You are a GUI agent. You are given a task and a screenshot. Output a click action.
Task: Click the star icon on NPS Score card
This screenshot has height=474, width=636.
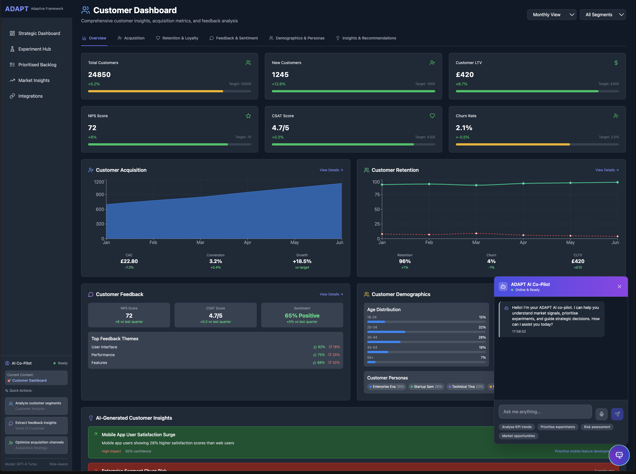tap(248, 116)
